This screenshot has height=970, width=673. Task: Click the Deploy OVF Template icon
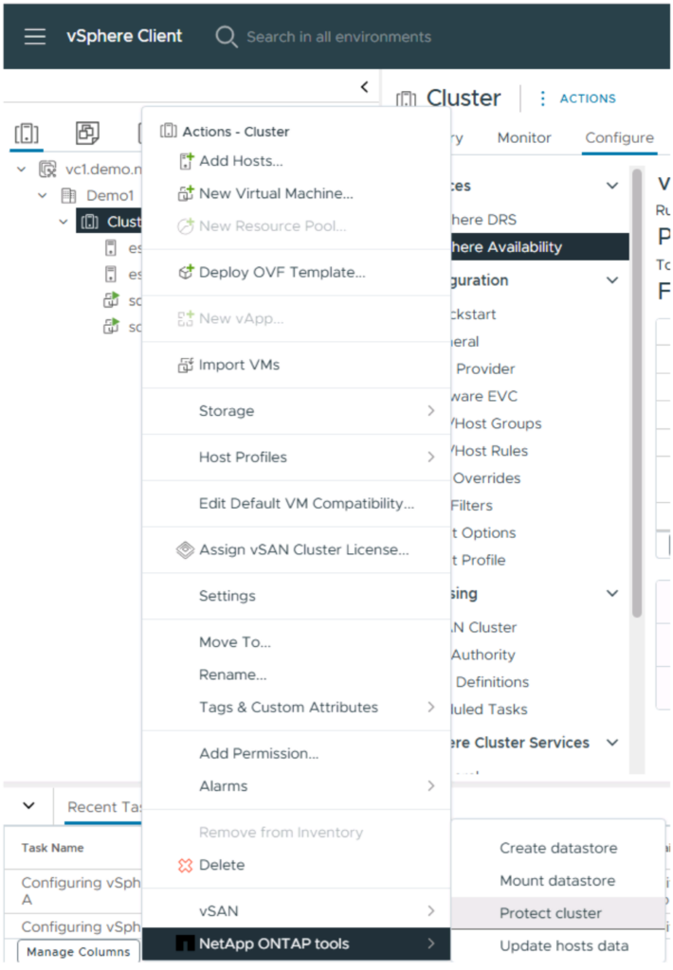(x=186, y=272)
